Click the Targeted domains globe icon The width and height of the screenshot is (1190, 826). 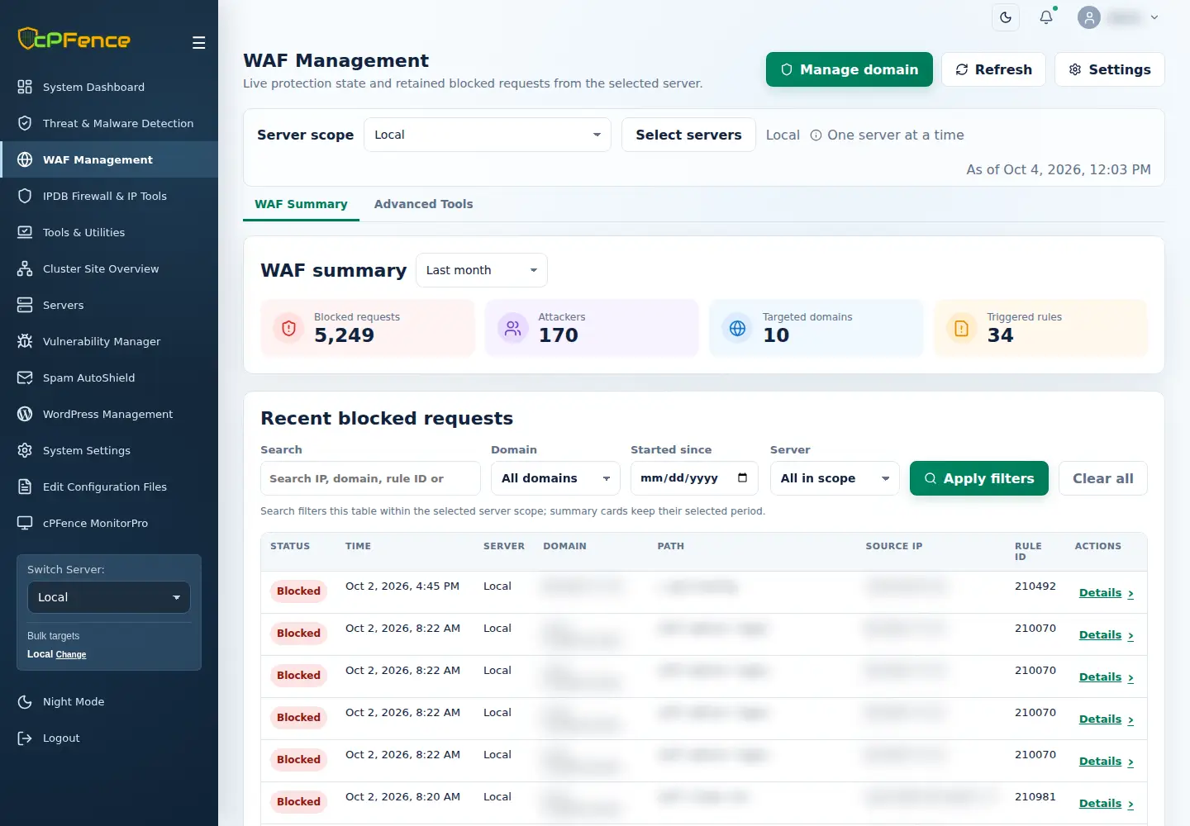pyautogui.click(x=737, y=328)
